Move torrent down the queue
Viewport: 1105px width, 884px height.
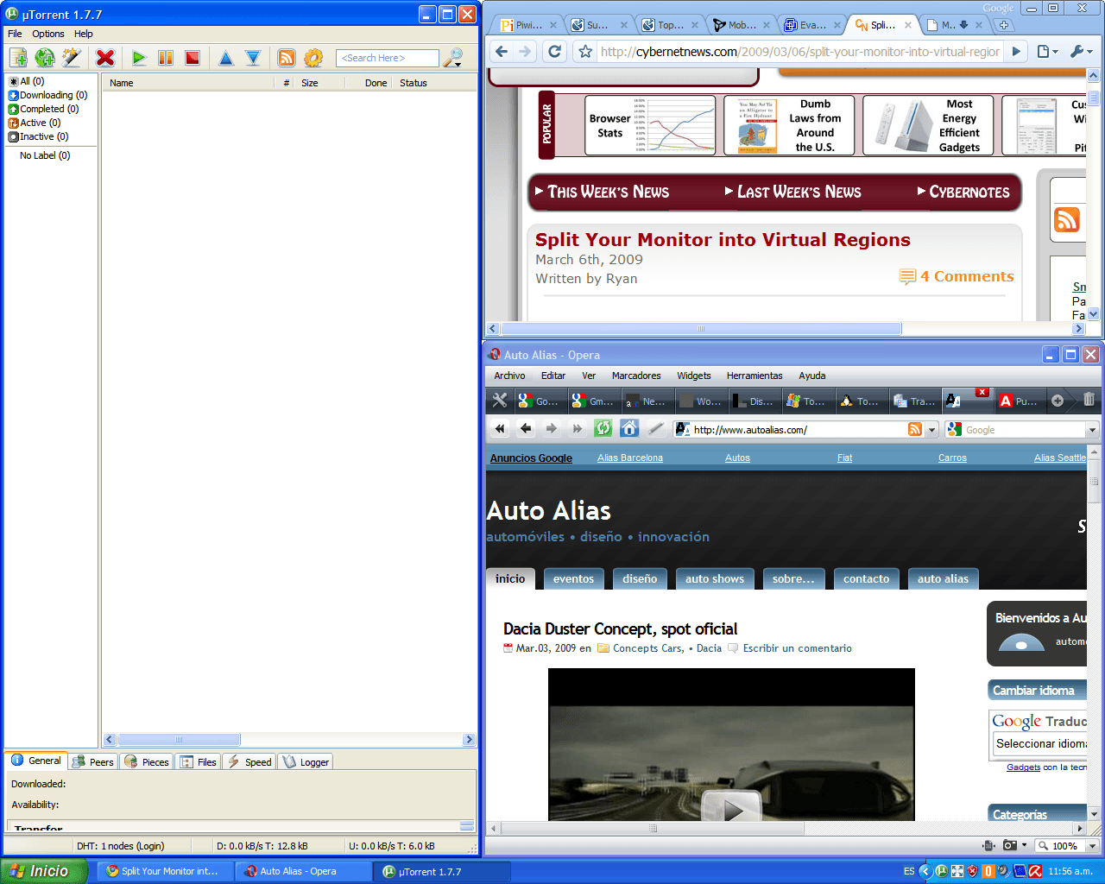click(253, 58)
